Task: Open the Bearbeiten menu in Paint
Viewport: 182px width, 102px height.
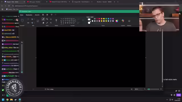Action: (29, 15)
